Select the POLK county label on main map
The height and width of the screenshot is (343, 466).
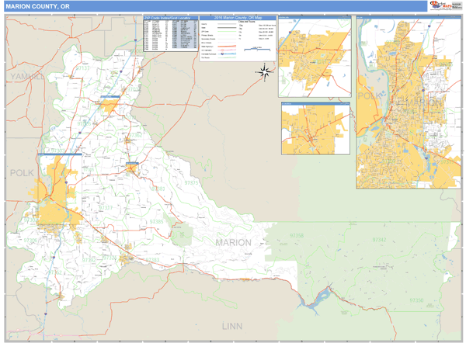pos(22,173)
